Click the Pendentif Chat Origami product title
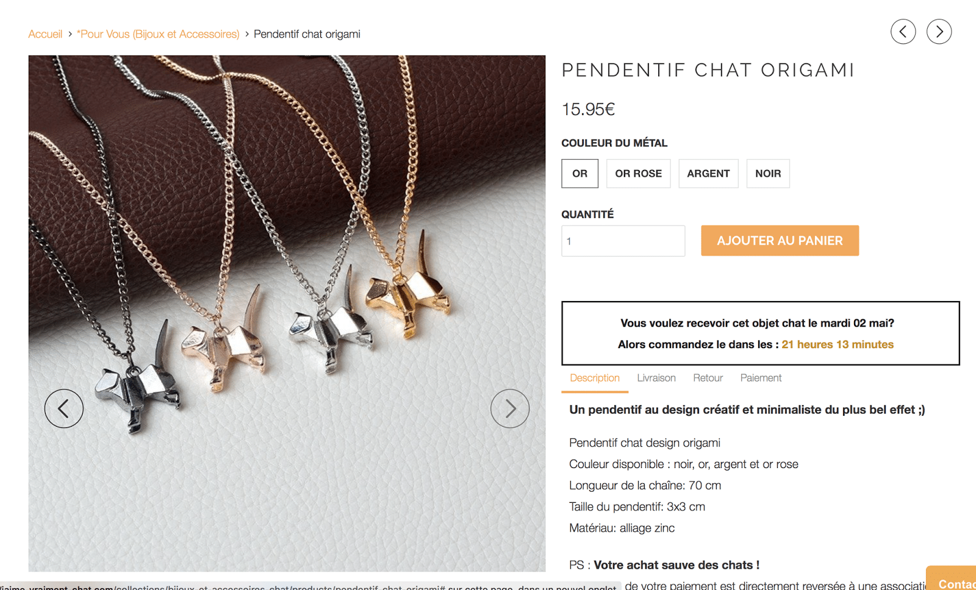This screenshot has height=590, width=976. [x=708, y=70]
